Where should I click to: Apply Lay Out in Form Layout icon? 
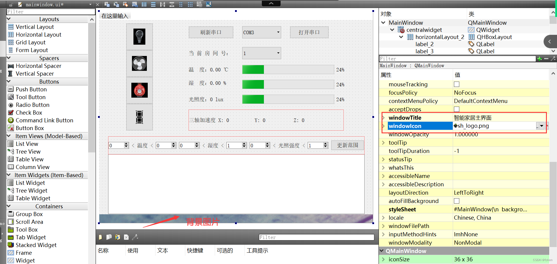181,4
